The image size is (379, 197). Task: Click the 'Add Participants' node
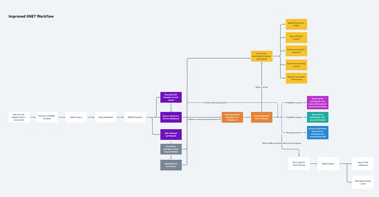coord(135,117)
